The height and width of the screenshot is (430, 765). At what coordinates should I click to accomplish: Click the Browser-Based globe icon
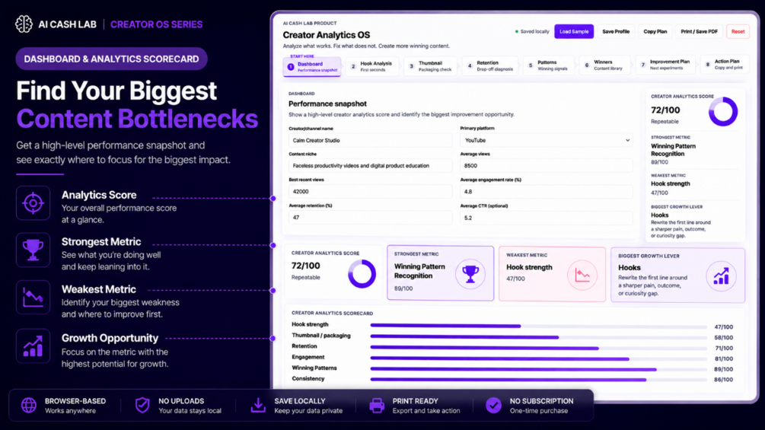point(29,405)
